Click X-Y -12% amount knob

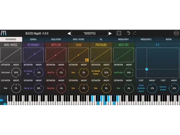pyautogui.click(x=152, y=88)
